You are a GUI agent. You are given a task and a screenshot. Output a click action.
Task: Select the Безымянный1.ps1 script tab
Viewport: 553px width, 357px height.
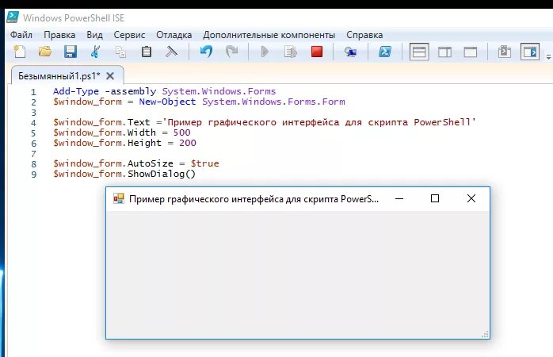pyautogui.click(x=59, y=76)
